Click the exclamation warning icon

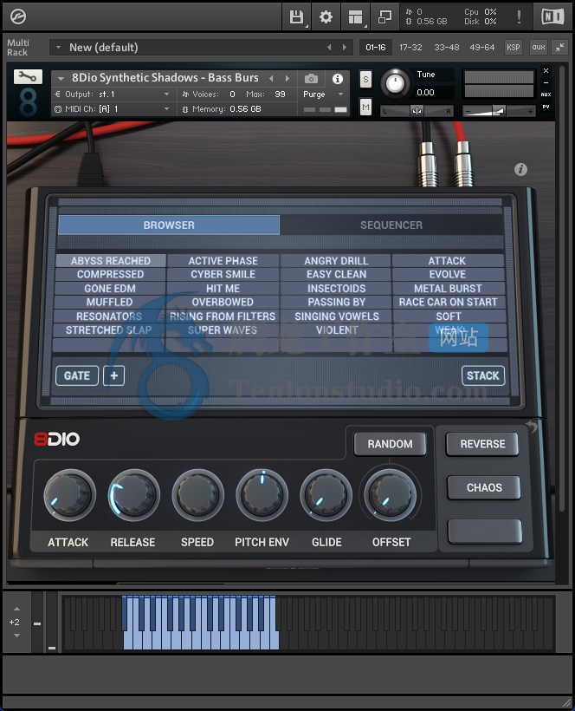[519, 17]
